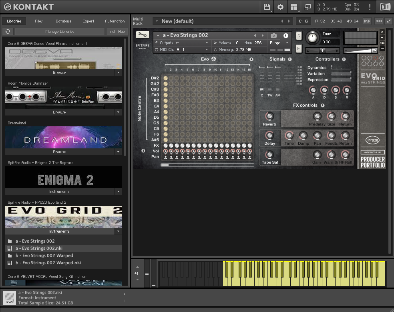Screen dimensions: 394x312
Task: Open Controllers section info icon
Action: (x=344, y=59)
